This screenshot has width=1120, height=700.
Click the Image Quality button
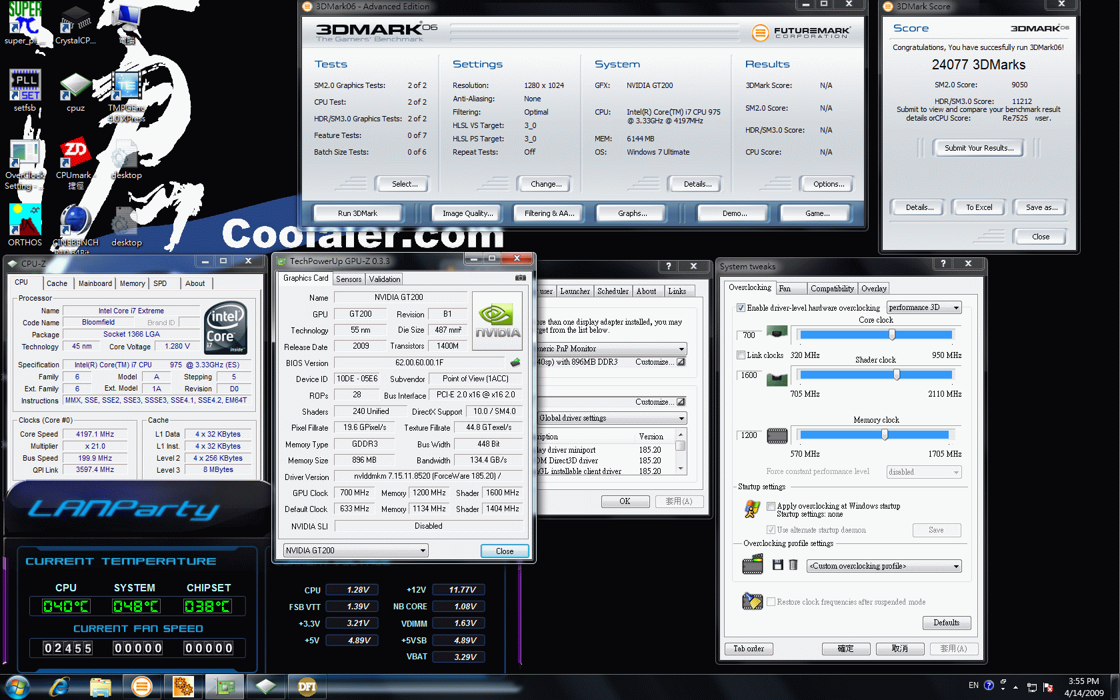[x=468, y=213]
